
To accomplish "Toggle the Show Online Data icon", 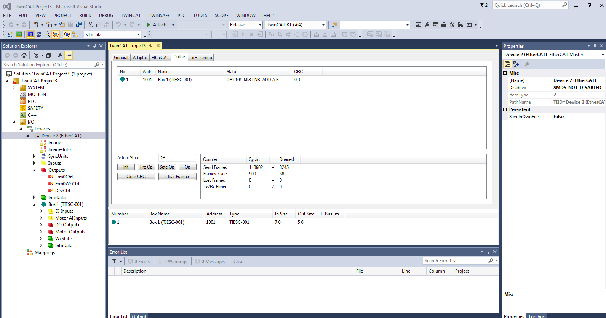I will [67, 34].
